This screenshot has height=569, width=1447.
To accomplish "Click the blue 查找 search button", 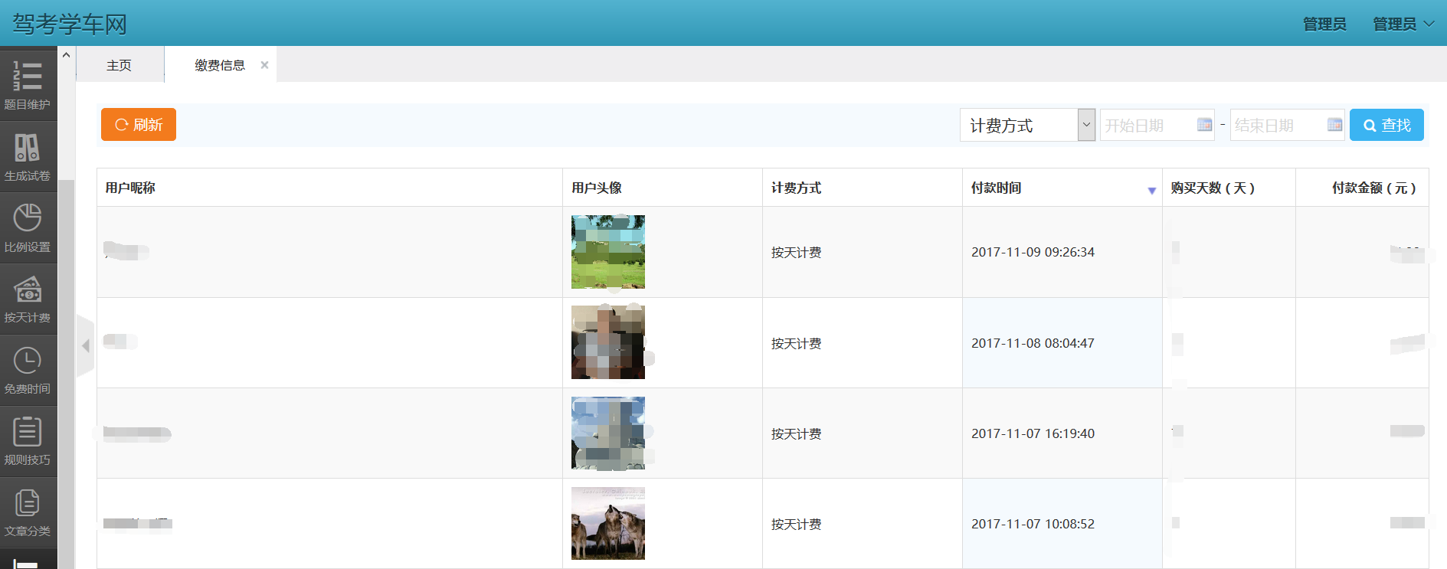I will (1386, 125).
